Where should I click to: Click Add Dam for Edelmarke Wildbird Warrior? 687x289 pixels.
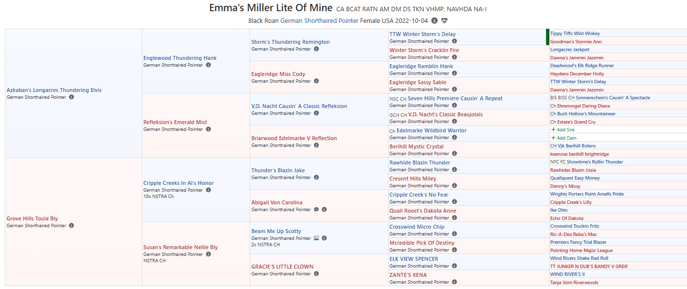pos(563,138)
